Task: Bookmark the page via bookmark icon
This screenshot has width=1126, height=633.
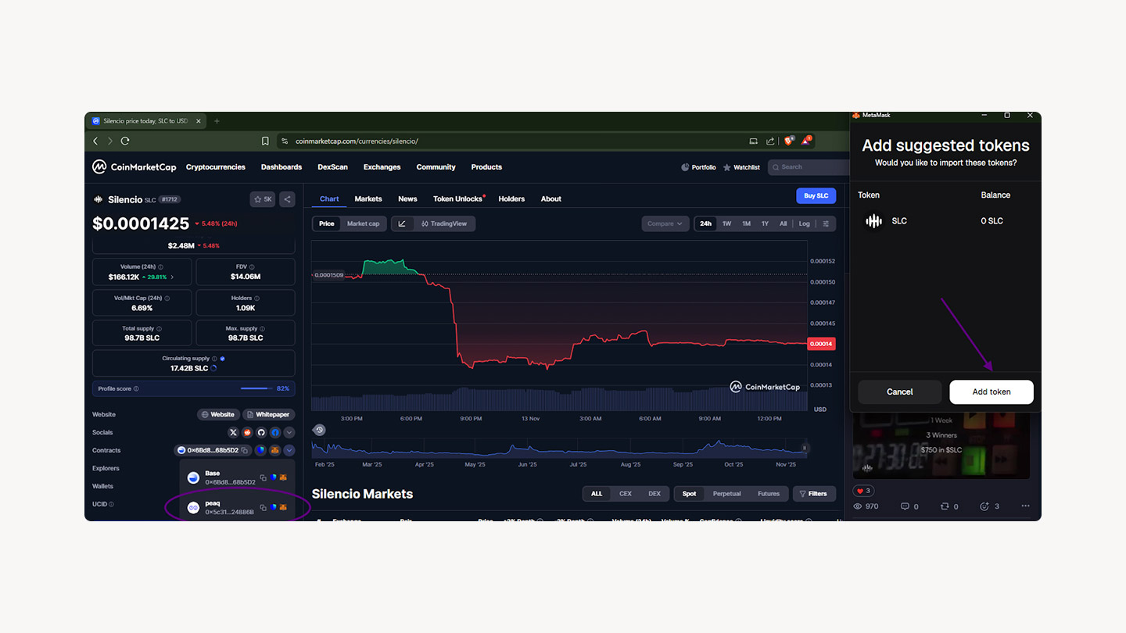Action: [265, 141]
